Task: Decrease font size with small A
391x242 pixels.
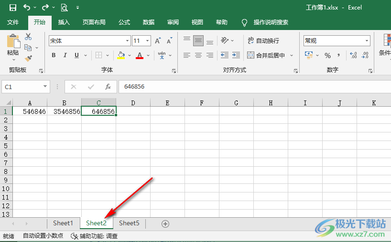Action: 170,41
